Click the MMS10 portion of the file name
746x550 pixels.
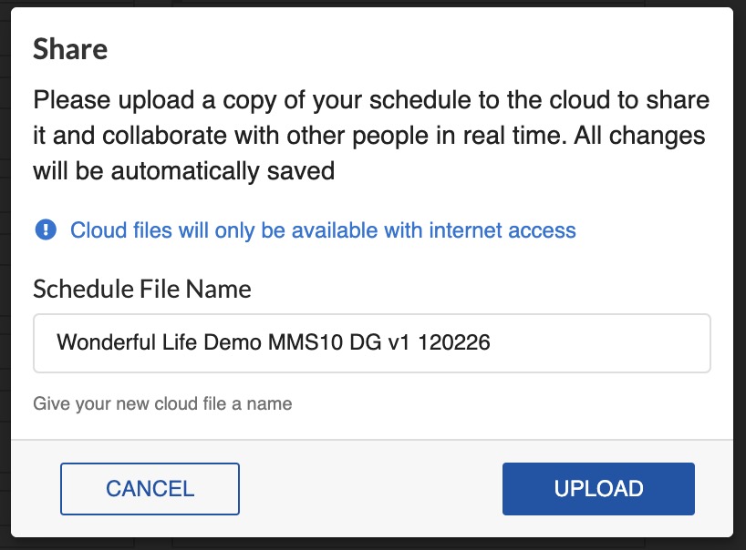pyautogui.click(x=304, y=342)
